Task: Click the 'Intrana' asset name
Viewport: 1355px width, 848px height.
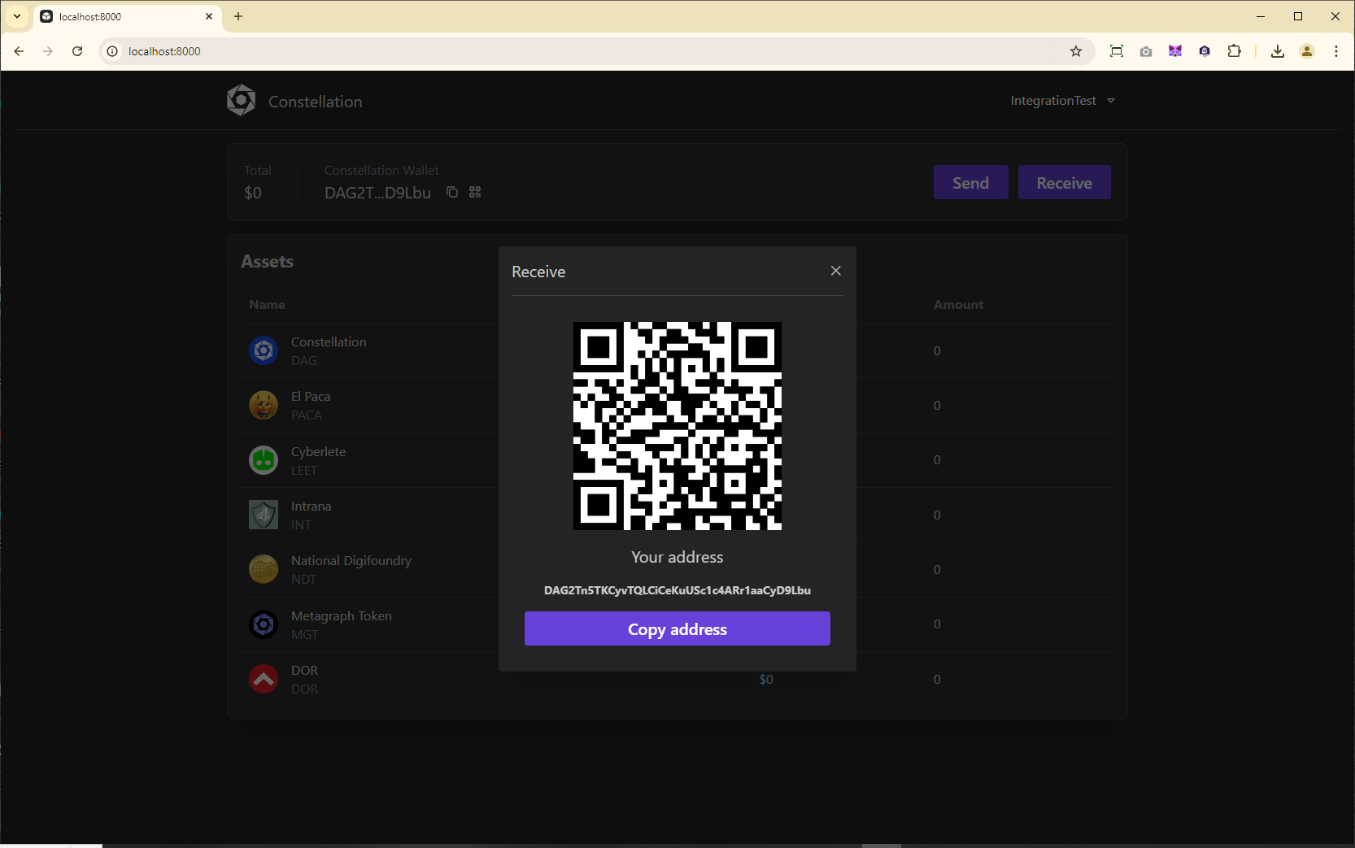Action: click(x=311, y=506)
